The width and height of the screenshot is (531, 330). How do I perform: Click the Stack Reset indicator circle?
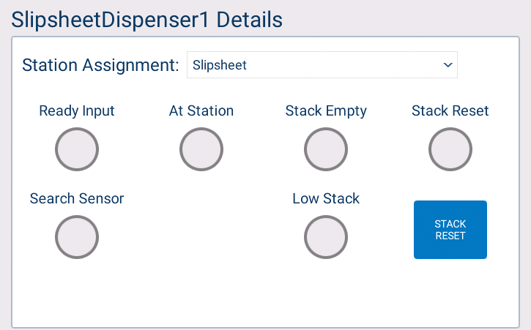tap(450, 149)
